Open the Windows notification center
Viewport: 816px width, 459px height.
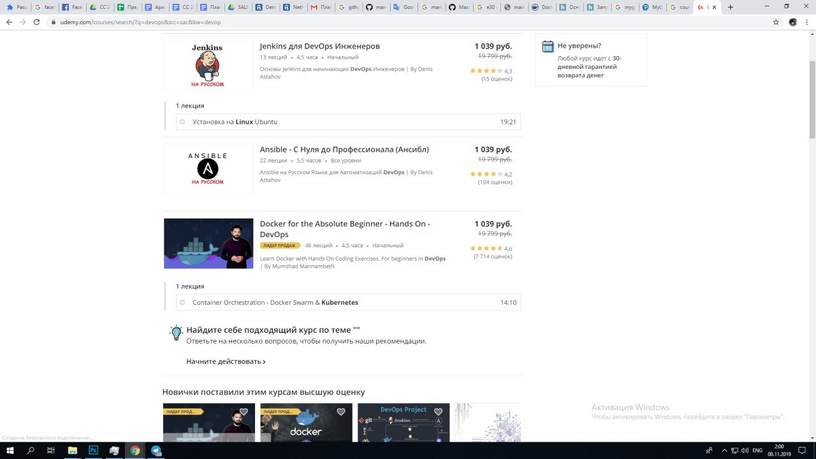pos(803,451)
